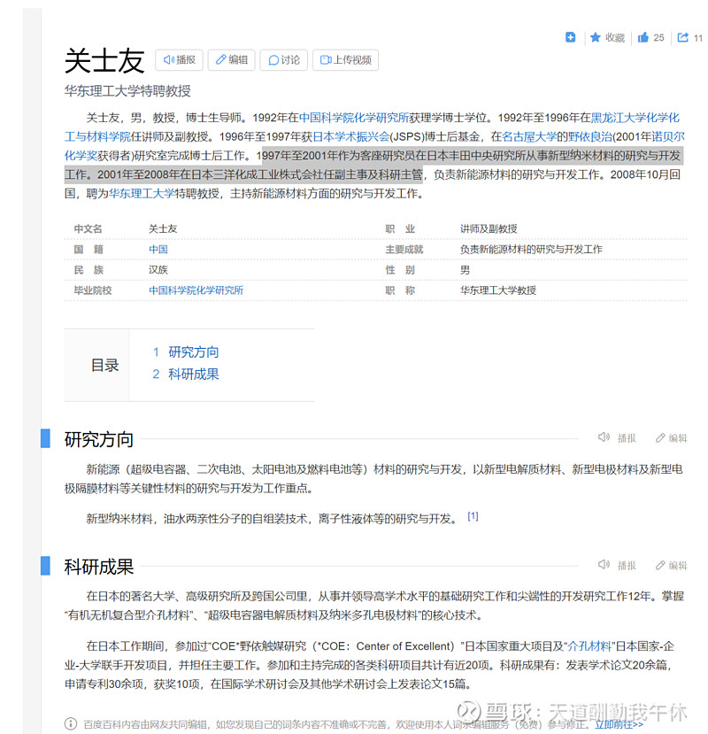708x734 pixels.
Task: Open the 讨论 discussion panel
Action: [x=283, y=60]
